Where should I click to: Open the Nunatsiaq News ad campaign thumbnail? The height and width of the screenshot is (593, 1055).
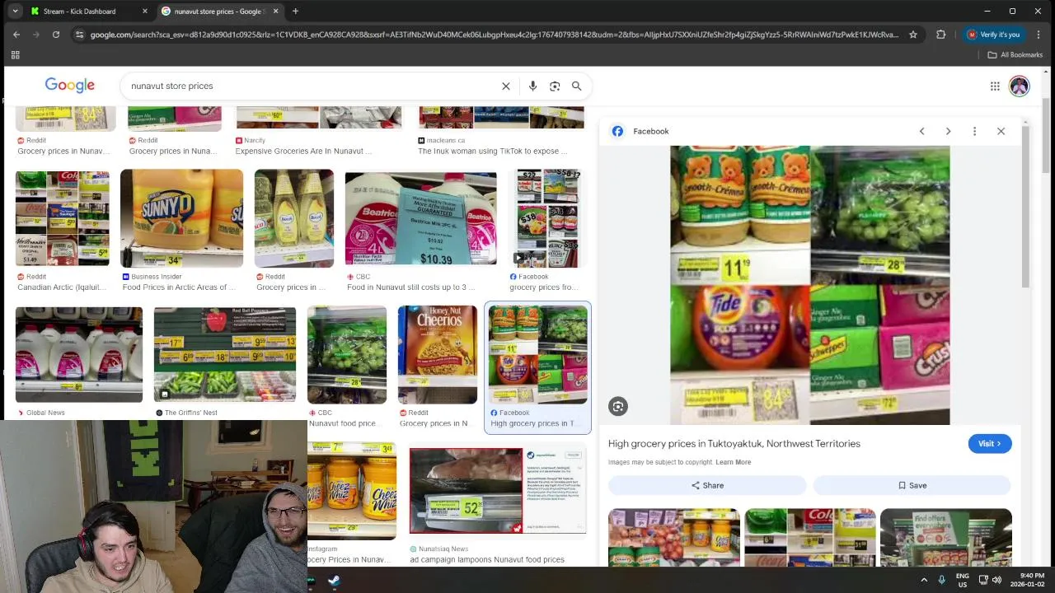point(498,491)
